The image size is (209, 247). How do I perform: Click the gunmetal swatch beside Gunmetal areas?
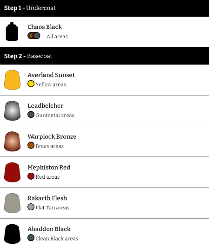point(31,115)
